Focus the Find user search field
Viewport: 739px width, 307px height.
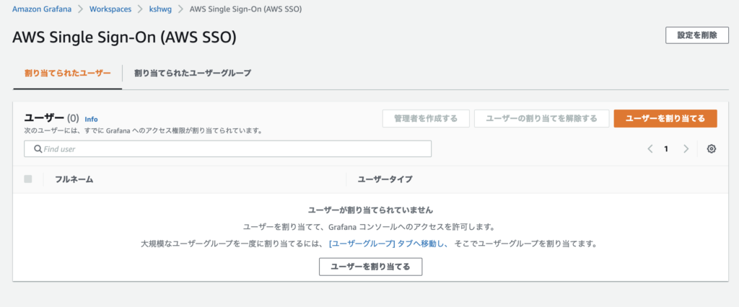tap(227, 148)
